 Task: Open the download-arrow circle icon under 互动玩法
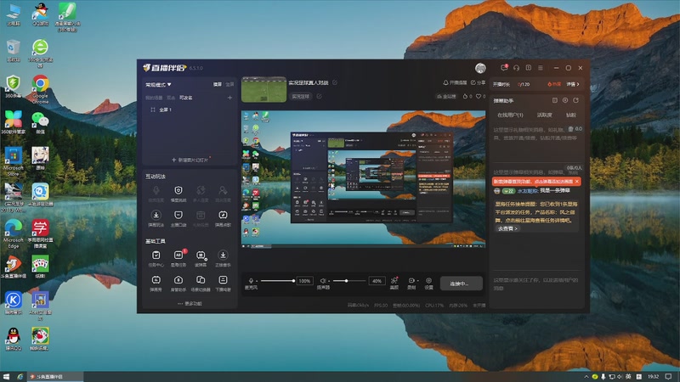(156, 218)
